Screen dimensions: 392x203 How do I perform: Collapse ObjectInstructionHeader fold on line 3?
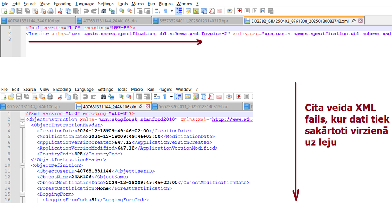tap(22, 125)
